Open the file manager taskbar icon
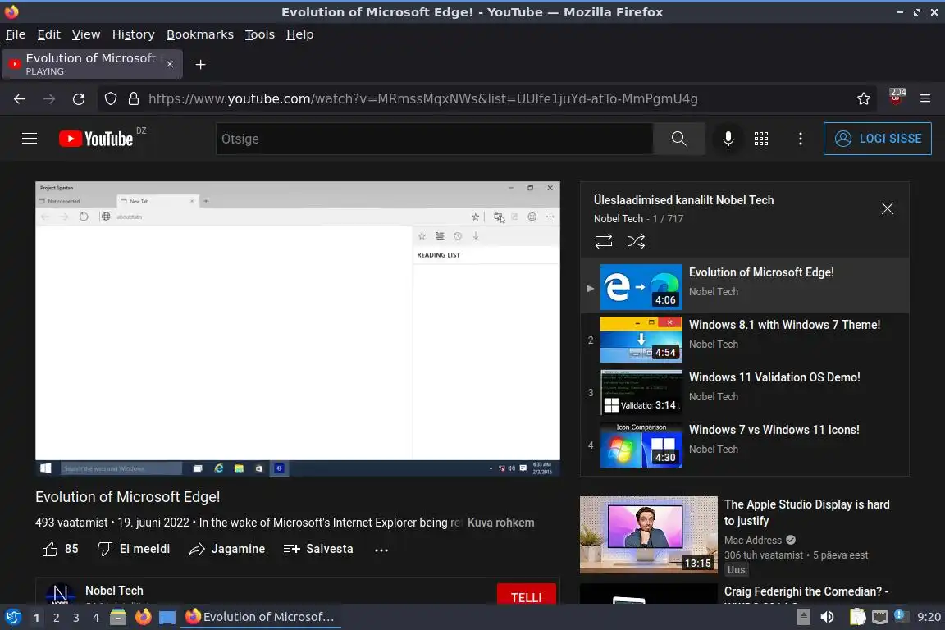Image resolution: width=945 pixels, height=630 pixels. pyautogui.click(x=118, y=617)
